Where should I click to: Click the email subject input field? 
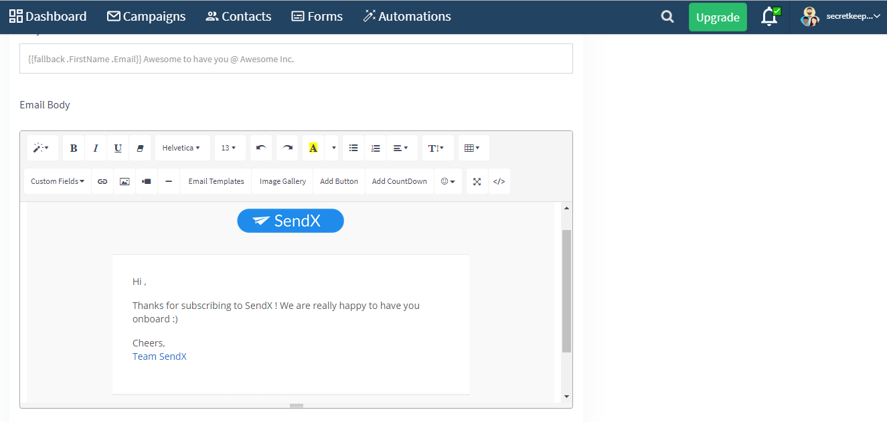click(296, 59)
